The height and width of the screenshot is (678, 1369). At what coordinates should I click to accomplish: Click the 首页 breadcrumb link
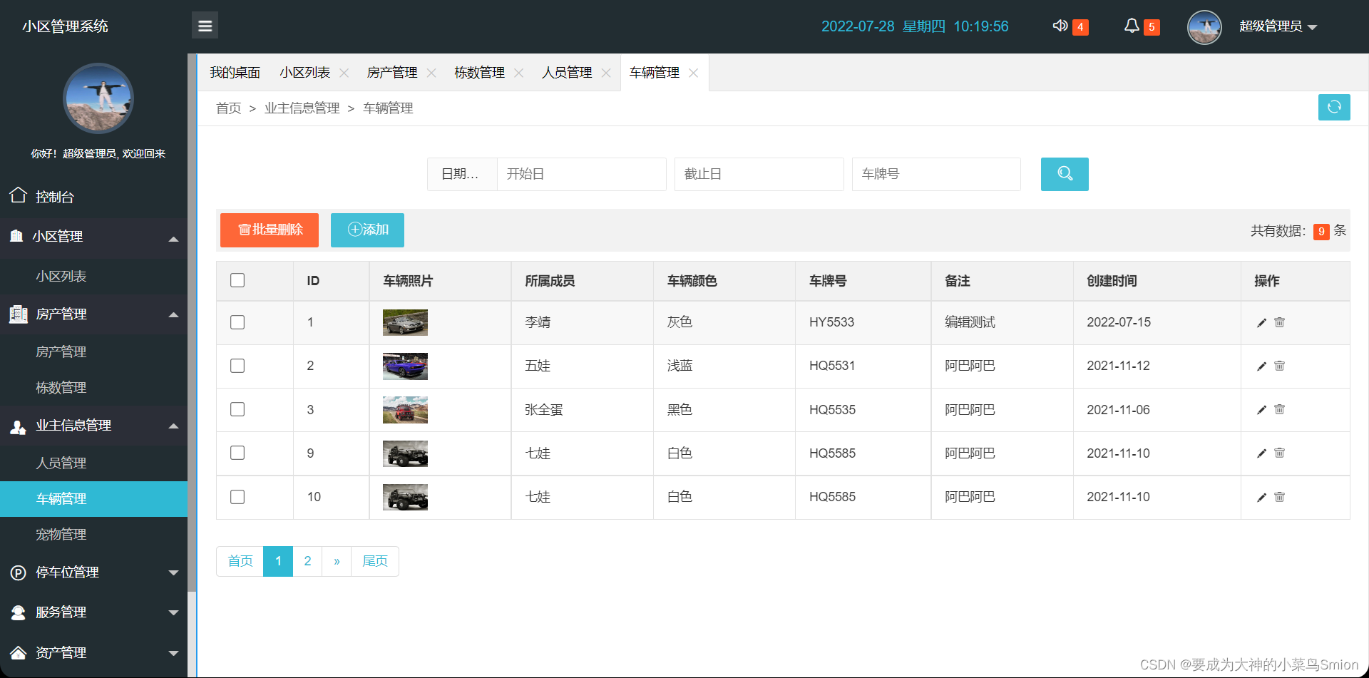[x=229, y=108]
